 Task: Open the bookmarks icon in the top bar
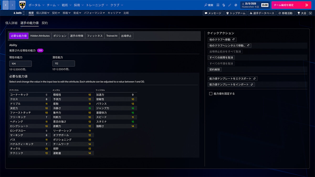click(x=218, y=5)
